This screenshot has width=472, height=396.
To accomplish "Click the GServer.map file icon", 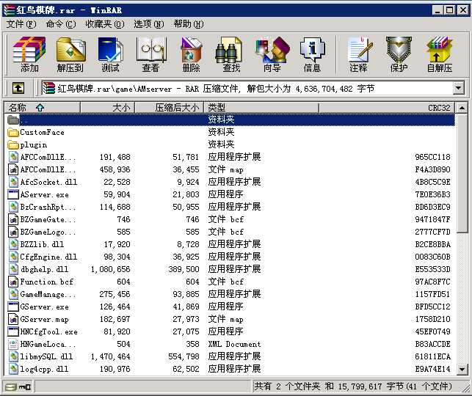I will [x=13, y=319].
